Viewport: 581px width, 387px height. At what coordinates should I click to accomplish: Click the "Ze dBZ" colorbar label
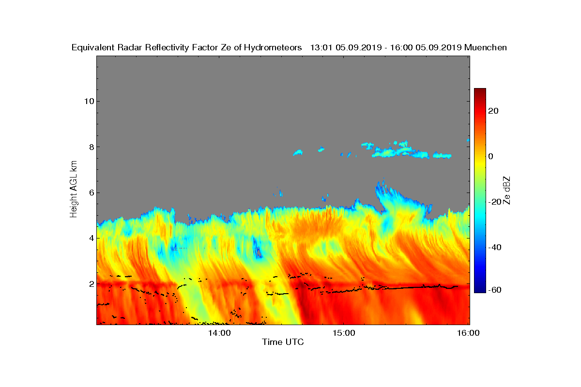pos(508,191)
